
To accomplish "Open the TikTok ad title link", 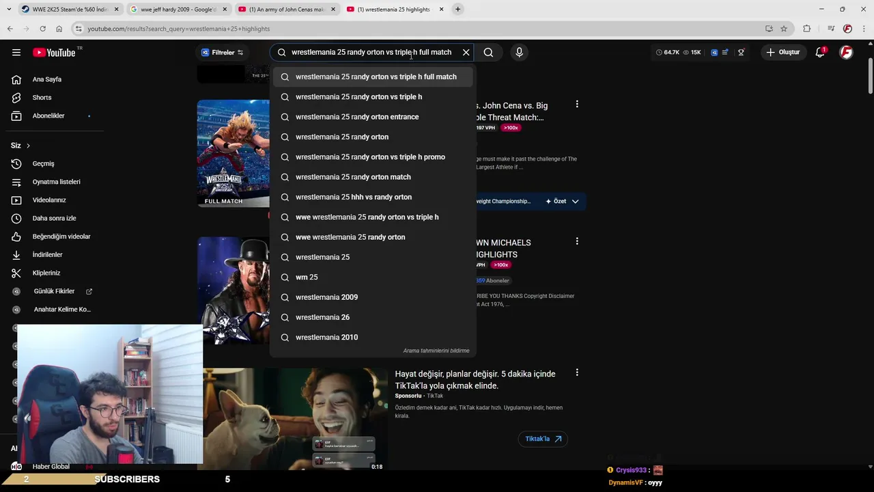I will click(475, 380).
